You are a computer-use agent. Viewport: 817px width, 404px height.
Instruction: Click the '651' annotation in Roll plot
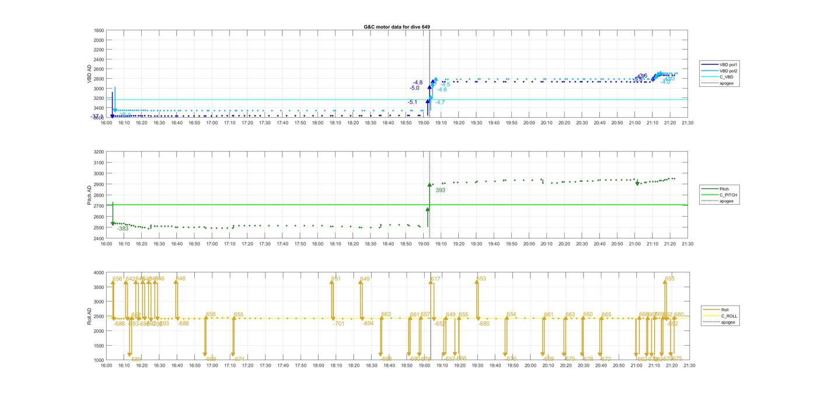click(336, 279)
